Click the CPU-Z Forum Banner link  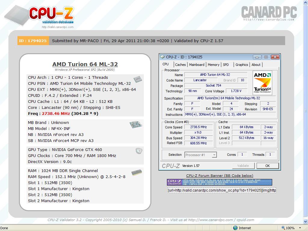(220, 176)
